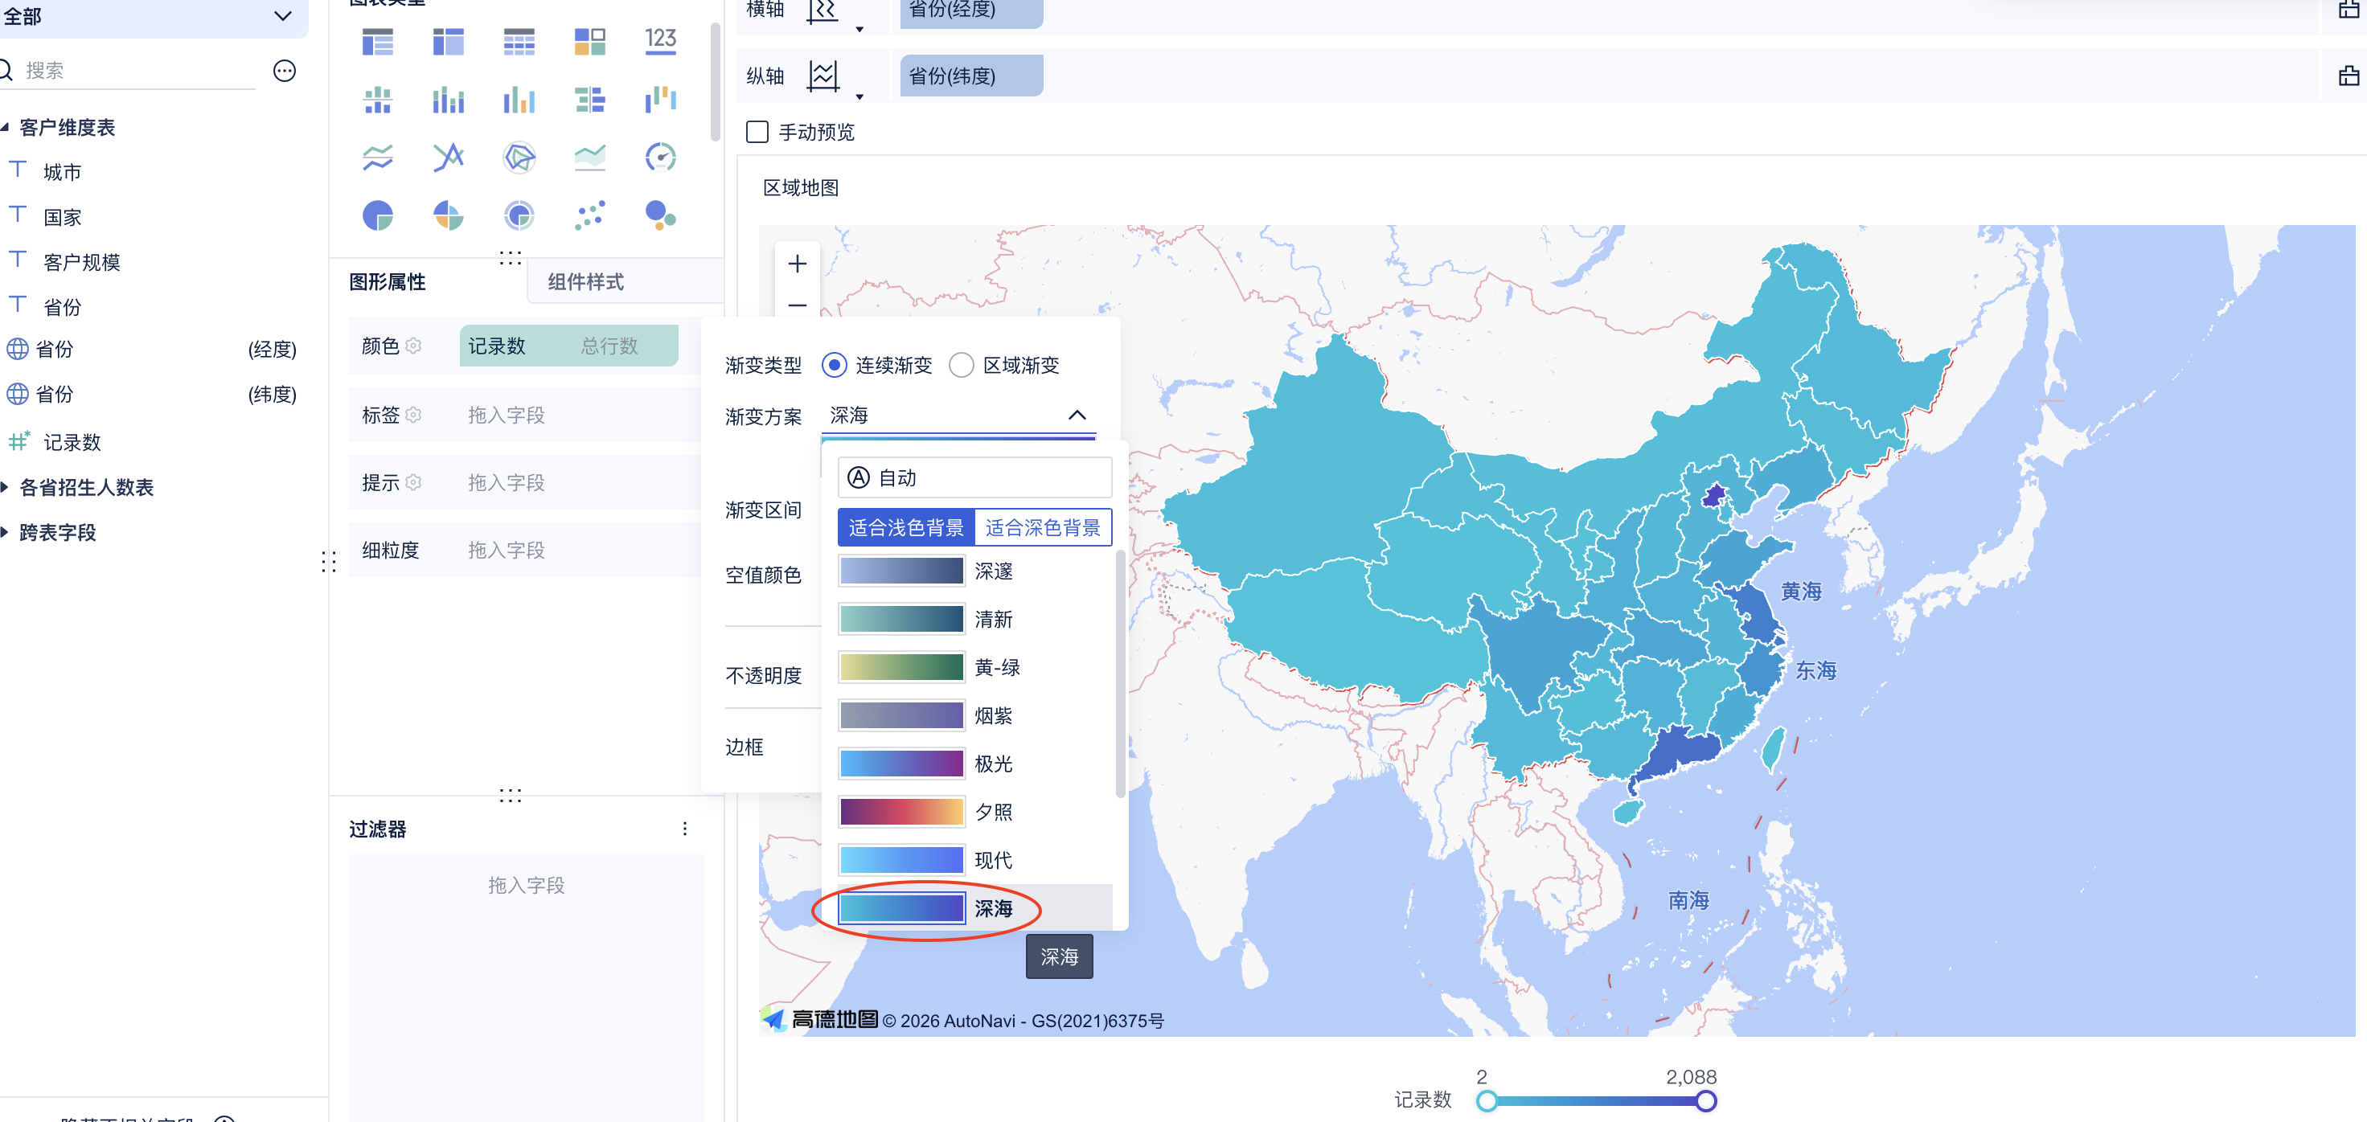
Task: Click the KPI indicator 123 chart icon
Action: coord(660,41)
